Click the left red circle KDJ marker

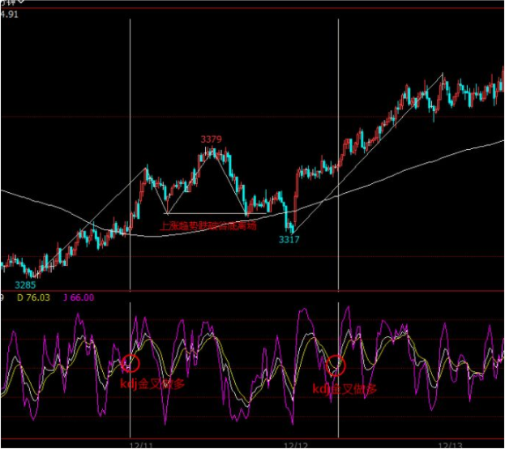point(131,364)
